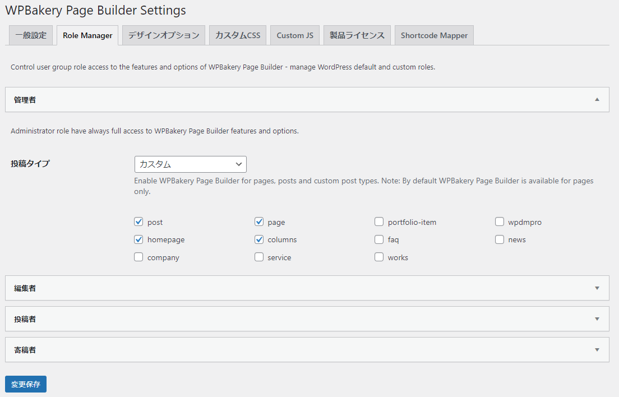Tick the news checkbox

(500, 239)
